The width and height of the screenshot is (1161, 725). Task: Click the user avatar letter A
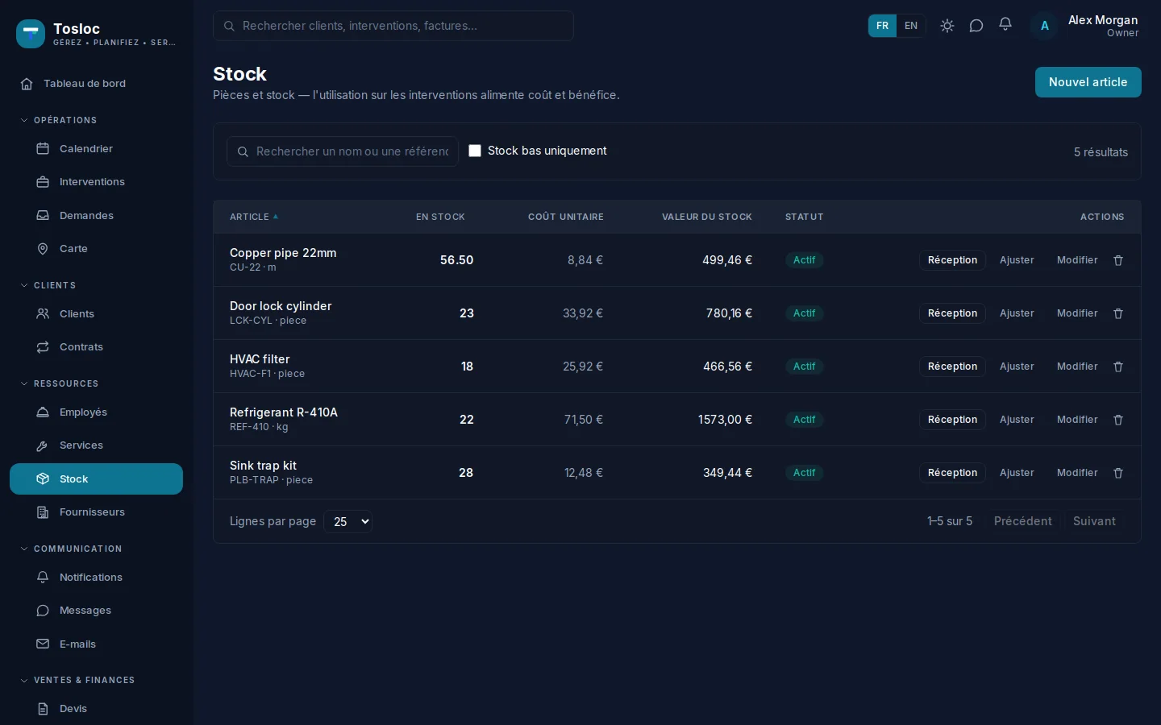[x=1044, y=26]
